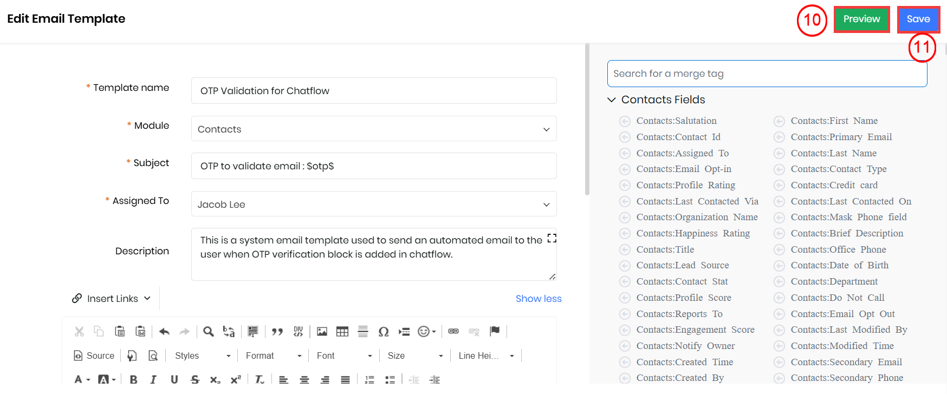Click the Show less link
This screenshot has width=947, height=395.
click(539, 299)
